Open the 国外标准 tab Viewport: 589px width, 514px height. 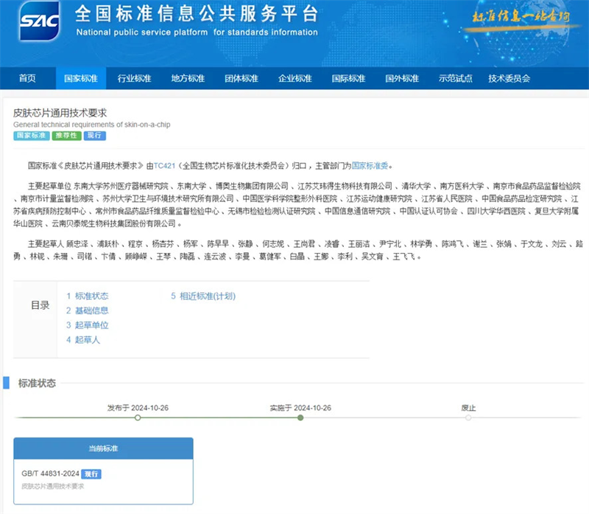401,79
